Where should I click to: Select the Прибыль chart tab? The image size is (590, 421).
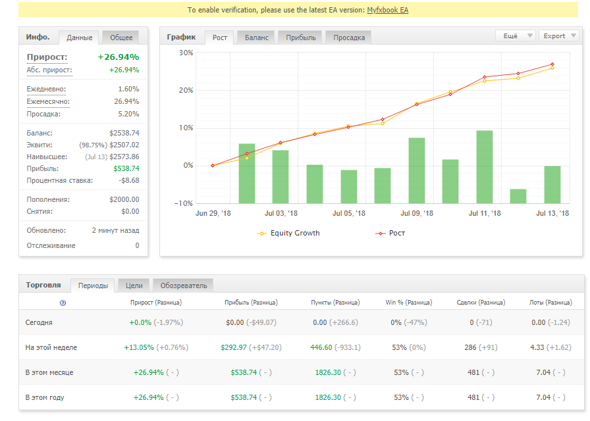point(301,37)
